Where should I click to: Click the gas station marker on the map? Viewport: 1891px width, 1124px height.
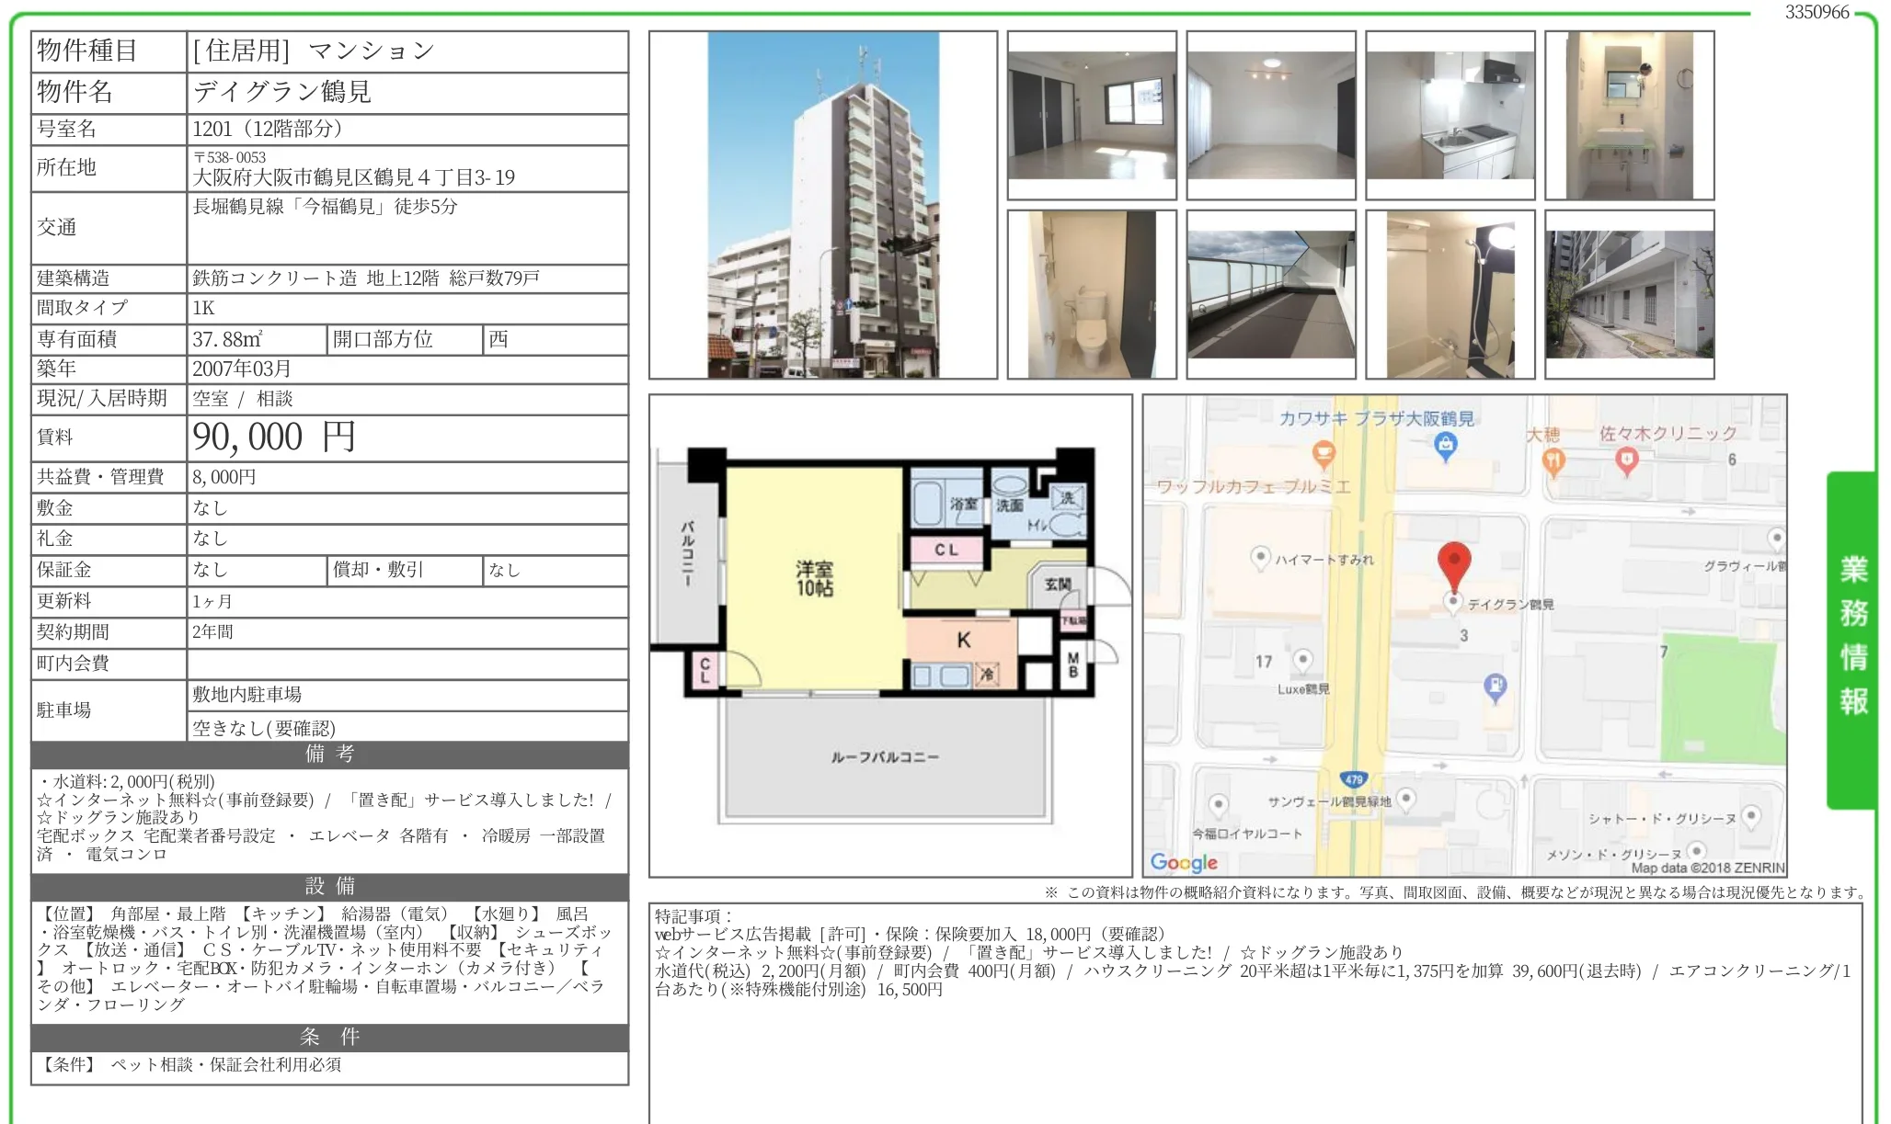(x=1496, y=687)
